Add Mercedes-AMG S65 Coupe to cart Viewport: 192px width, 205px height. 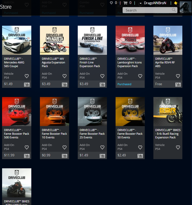click(27, 84)
